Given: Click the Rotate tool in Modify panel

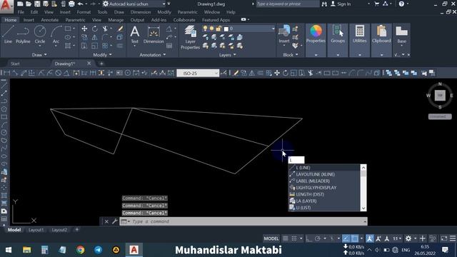Looking at the screenshot, I should click(95, 29).
